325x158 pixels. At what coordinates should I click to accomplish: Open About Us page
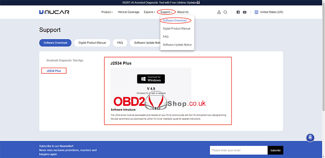coord(183,12)
